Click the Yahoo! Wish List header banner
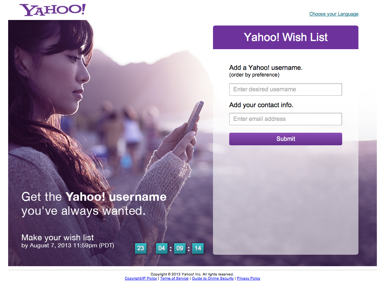385x288 pixels. 286,37
